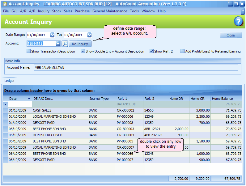Toggle Show Transaction Description checkbox

pyautogui.click(x=28, y=51)
